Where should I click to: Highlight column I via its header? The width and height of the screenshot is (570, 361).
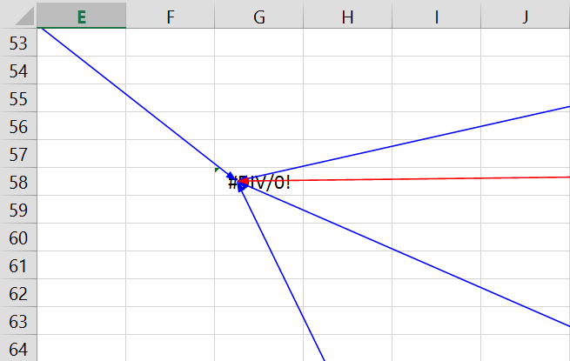[x=436, y=16]
